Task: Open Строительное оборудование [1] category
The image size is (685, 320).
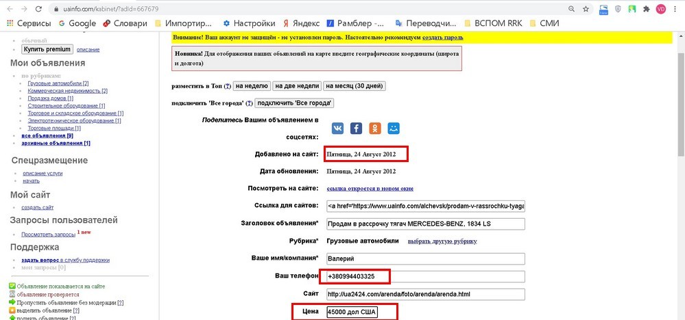Action: click(67, 106)
